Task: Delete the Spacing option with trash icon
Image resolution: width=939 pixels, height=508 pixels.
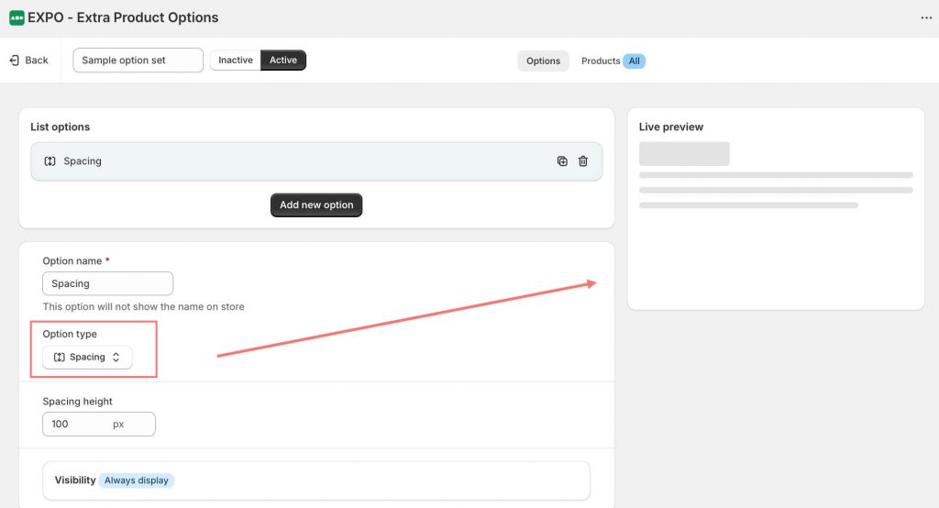Action: [x=582, y=161]
